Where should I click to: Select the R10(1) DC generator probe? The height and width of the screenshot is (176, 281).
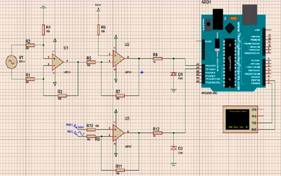pyautogui.click(x=79, y=126)
